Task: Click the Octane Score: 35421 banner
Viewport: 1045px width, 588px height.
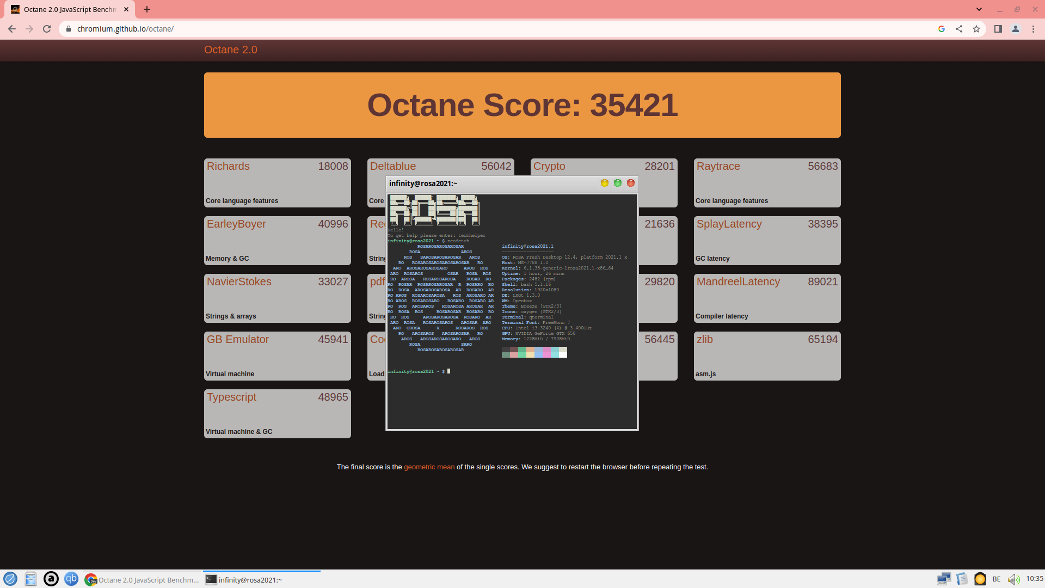Action: [522, 105]
